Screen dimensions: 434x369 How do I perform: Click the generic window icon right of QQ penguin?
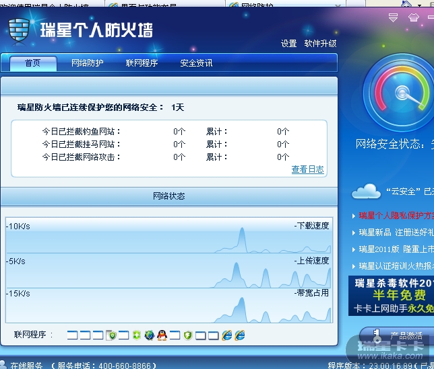coord(175,335)
